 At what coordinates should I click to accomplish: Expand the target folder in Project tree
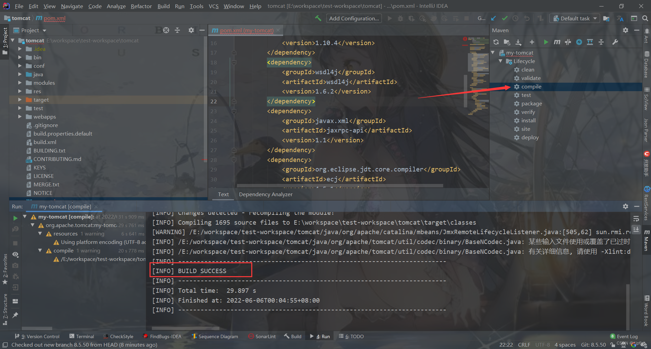coord(20,100)
